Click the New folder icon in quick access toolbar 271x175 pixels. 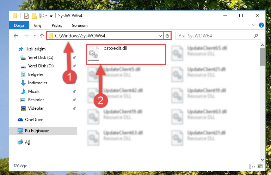34,16
